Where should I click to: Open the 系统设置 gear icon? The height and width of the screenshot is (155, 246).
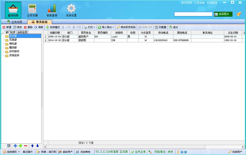[x=71, y=10]
